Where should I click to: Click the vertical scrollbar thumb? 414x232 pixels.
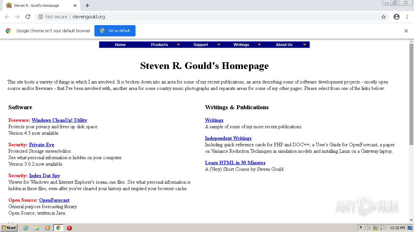(x=411, y=94)
